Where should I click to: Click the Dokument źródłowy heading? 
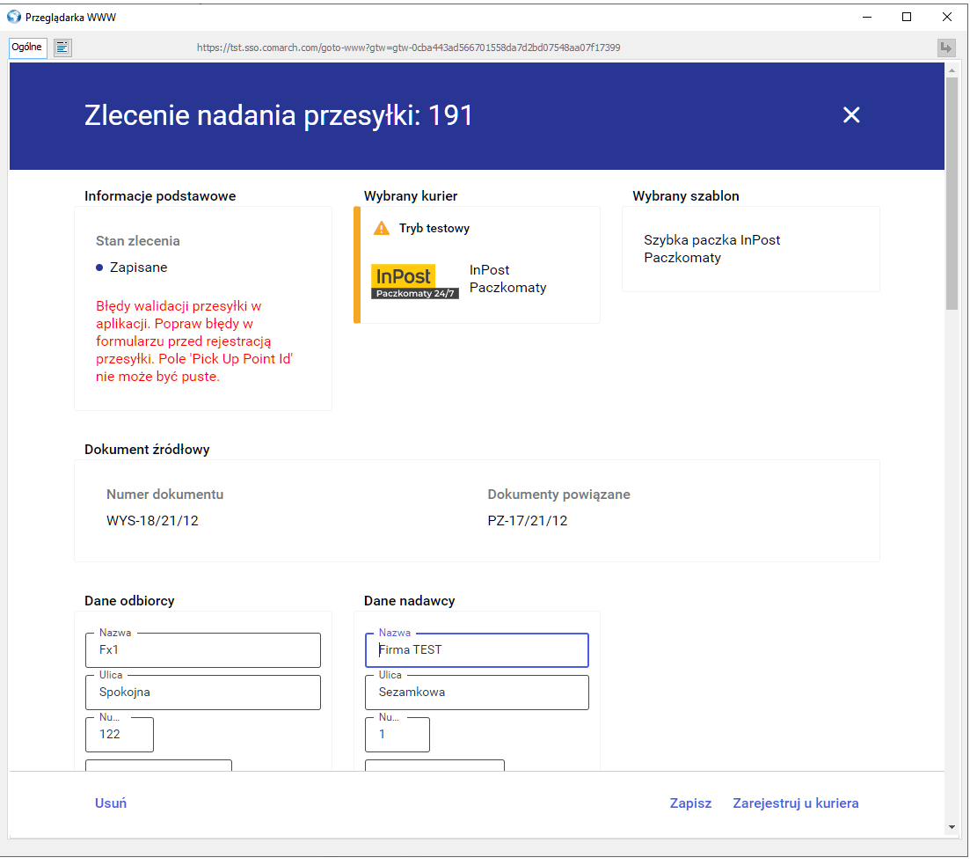(x=147, y=450)
